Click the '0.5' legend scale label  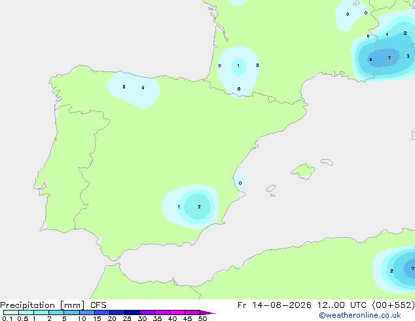click(x=23, y=318)
